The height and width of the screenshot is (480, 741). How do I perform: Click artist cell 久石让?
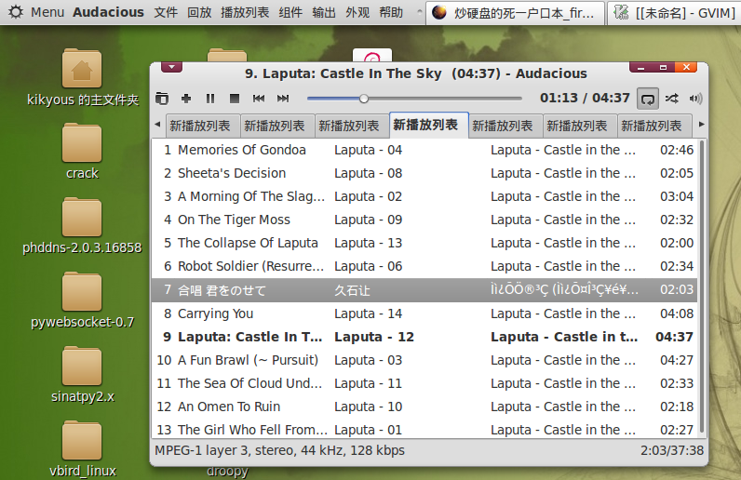click(x=353, y=290)
